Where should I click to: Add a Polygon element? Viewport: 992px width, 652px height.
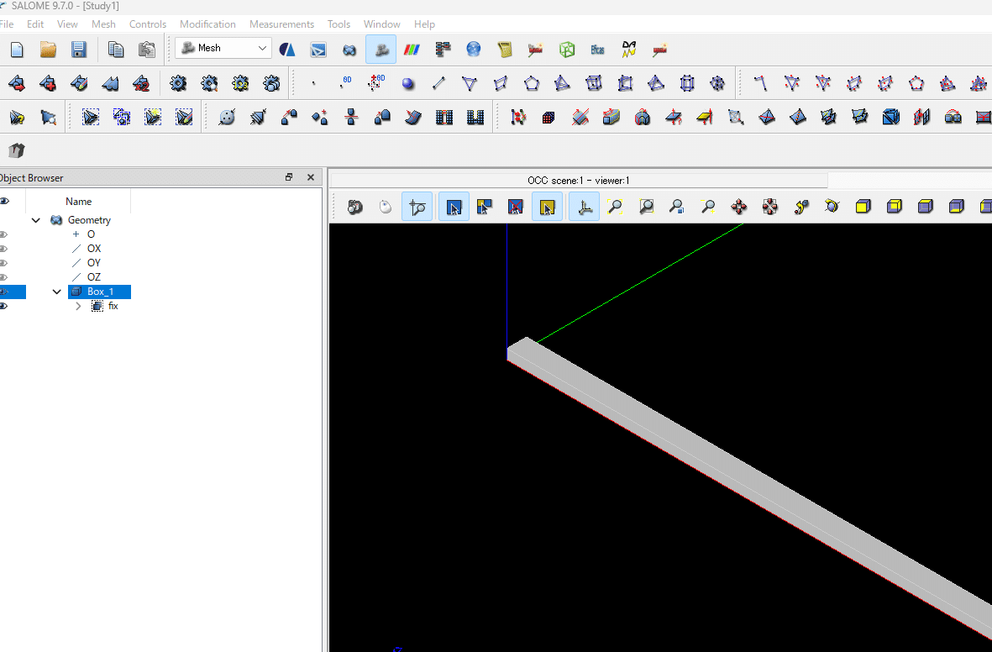coord(532,83)
